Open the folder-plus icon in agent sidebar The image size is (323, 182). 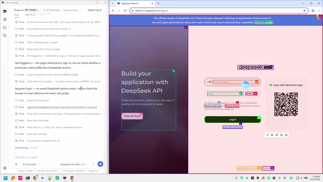click(x=5, y=27)
